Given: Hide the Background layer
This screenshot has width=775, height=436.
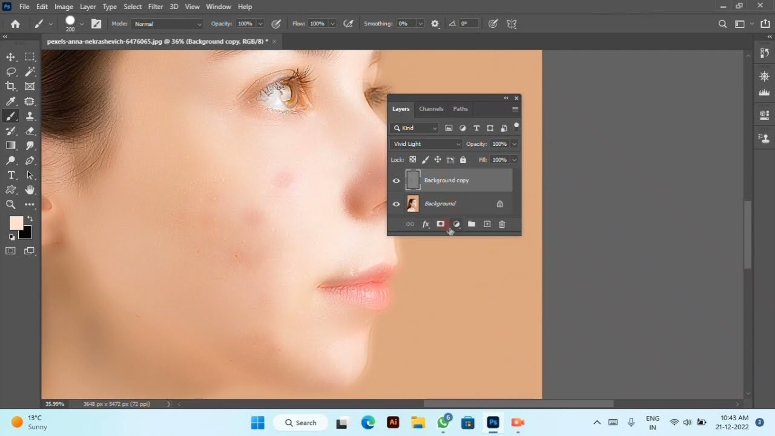Looking at the screenshot, I should coord(396,204).
